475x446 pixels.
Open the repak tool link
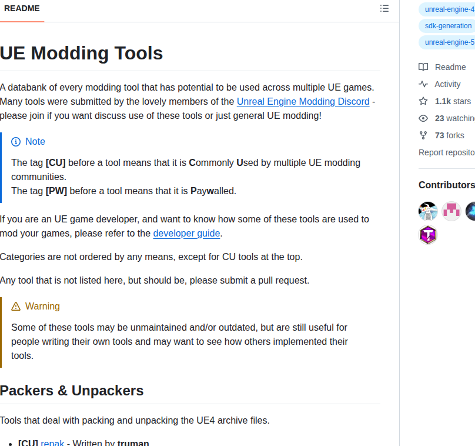(52, 442)
